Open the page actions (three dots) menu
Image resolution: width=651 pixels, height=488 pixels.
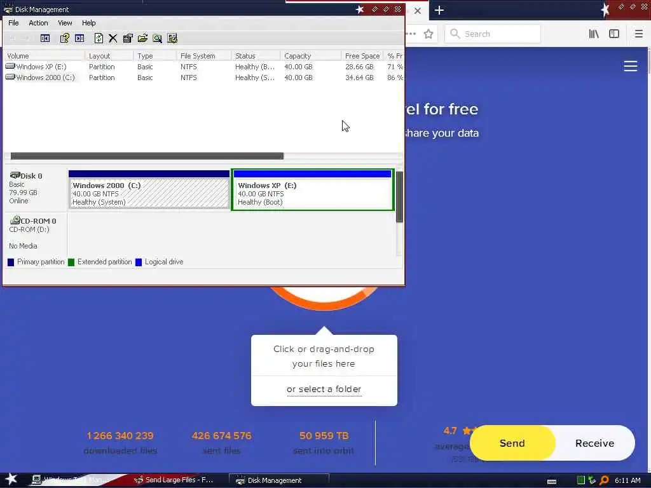point(411,34)
